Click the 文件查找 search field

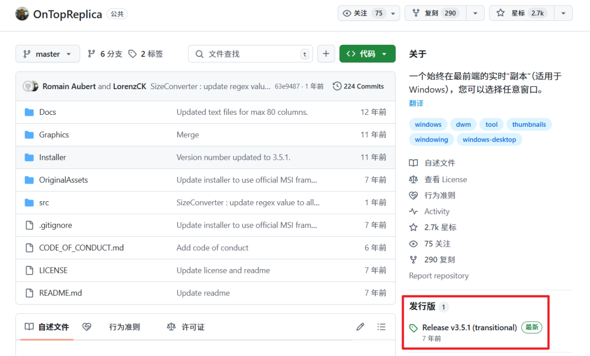pos(250,54)
